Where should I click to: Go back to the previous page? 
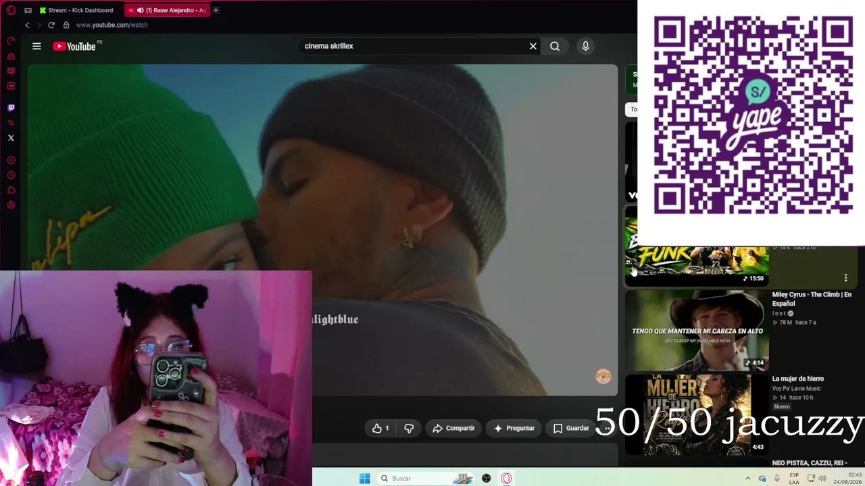click(x=27, y=25)
